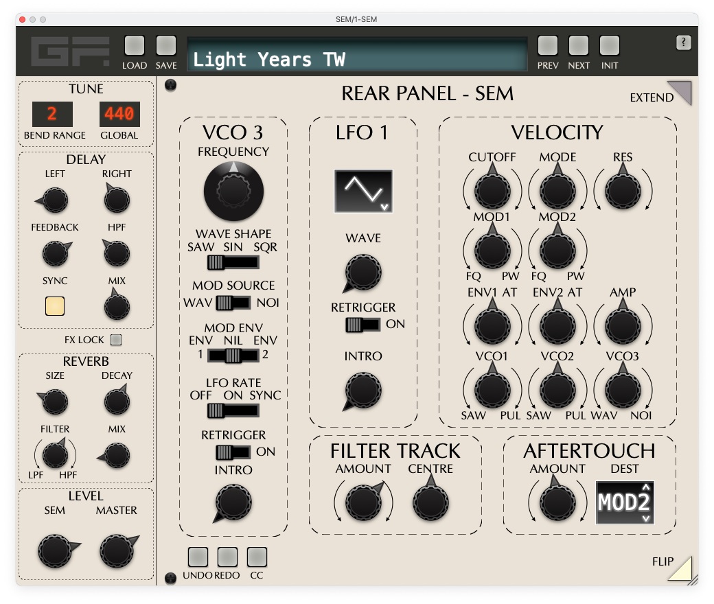Open the LFO 1 waveform selector

pyautogui.click(x=363, y=191)
